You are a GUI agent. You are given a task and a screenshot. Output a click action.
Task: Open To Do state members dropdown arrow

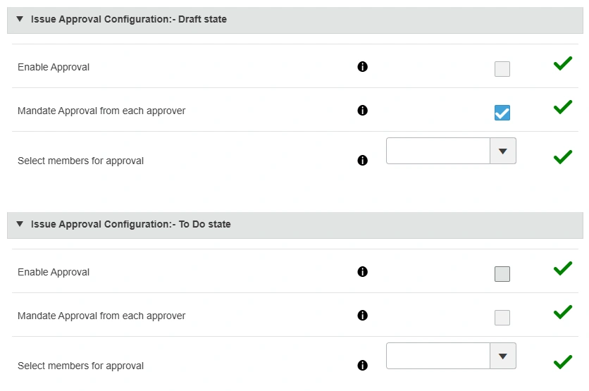tap(502, 356)
